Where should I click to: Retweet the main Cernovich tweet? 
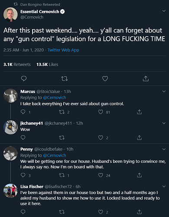[x=64, y=79]
